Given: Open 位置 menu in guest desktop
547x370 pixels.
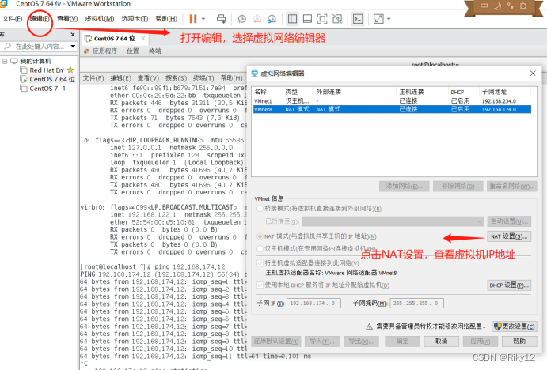Looking at the screenshot, I should pyautogui.click(x=132, y=51).
